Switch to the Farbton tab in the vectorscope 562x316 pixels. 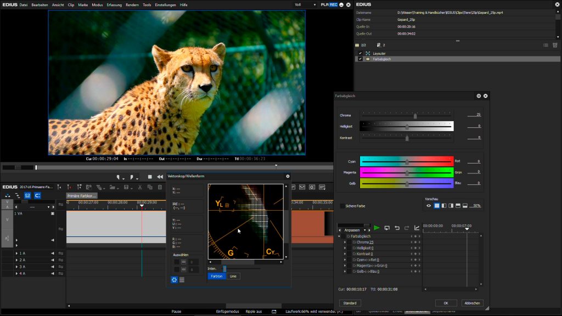tap(217, 276)
